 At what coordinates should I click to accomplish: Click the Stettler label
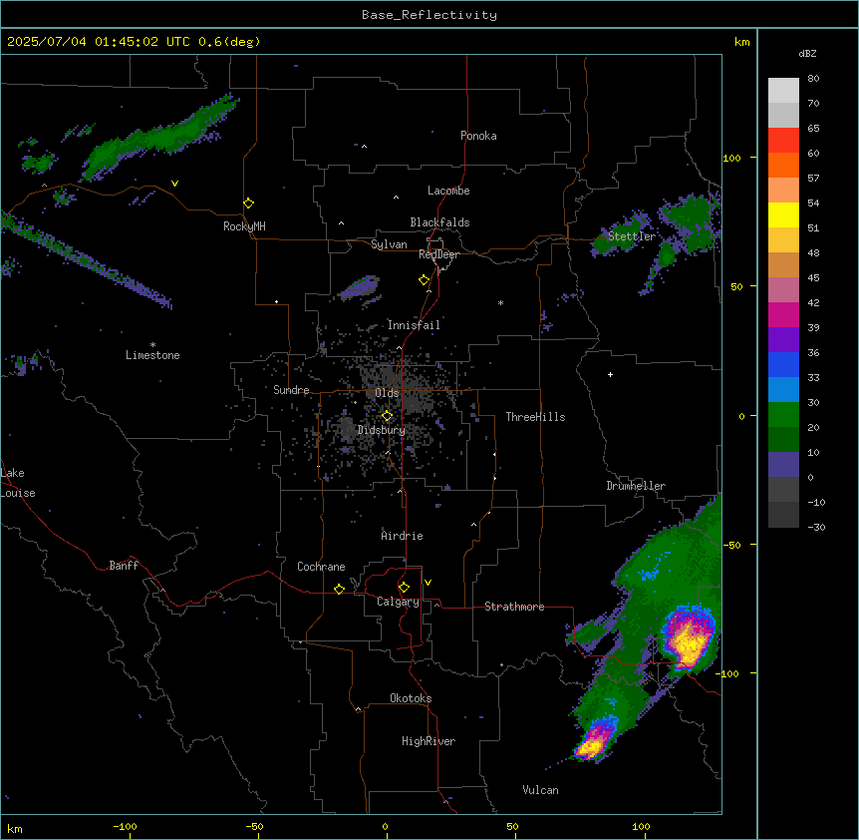632,236
